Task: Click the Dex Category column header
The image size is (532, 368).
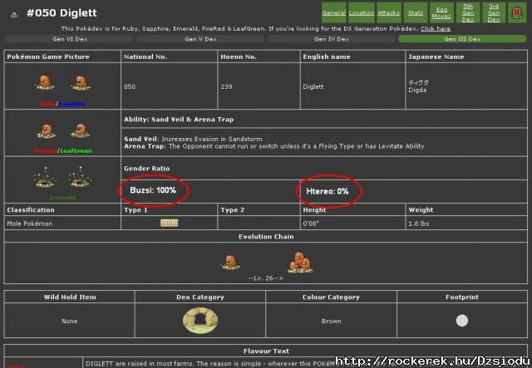Action: pos(200,297)
